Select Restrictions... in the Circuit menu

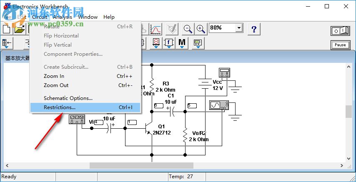pyautogui.click(x=85, y=107)
